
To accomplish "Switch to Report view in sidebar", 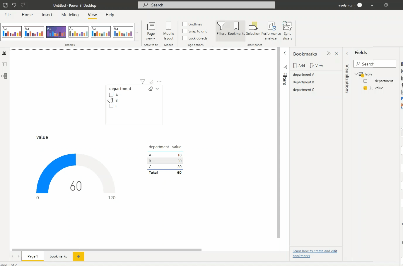I will coord(4,53).
